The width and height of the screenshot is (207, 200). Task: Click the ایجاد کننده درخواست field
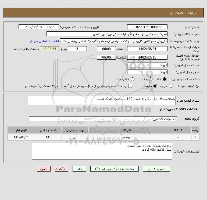[x=114, y=41]
